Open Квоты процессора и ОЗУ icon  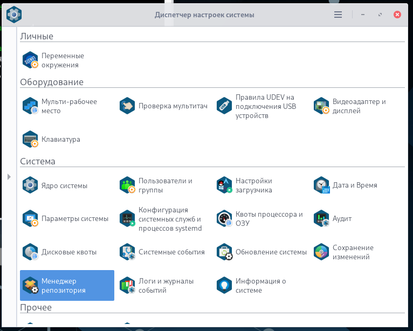(x=224, y=218)
